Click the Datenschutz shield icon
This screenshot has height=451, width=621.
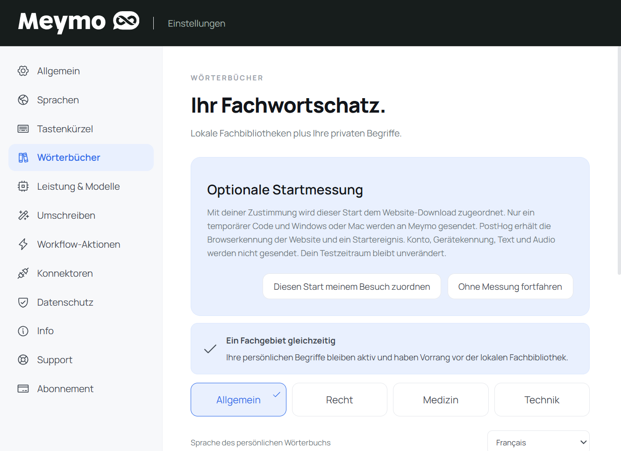pyautogui.click(x=23, y=302)
